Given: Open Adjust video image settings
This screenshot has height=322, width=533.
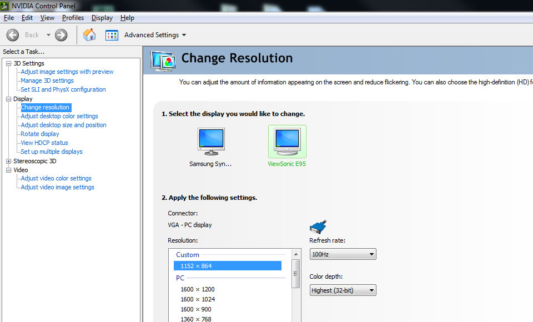Looking at the screenshot, I should click(57, 187).
